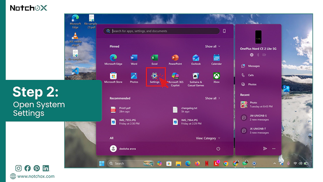Screen dimensions: 323x182
Task: Open recommended image IMG_7955.JPG
Action: point(125,122)
